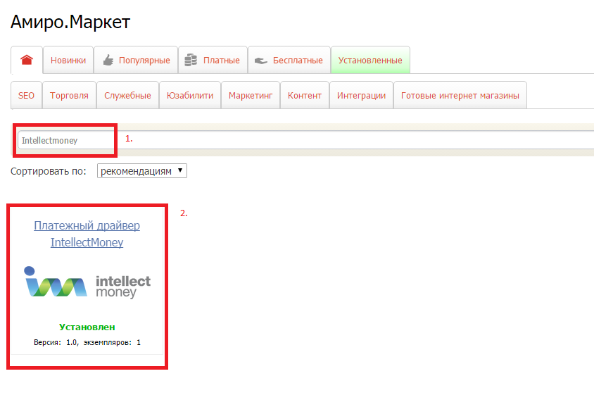
Task: Click the IntellectMoney logo image
Action: coord(87,282)
